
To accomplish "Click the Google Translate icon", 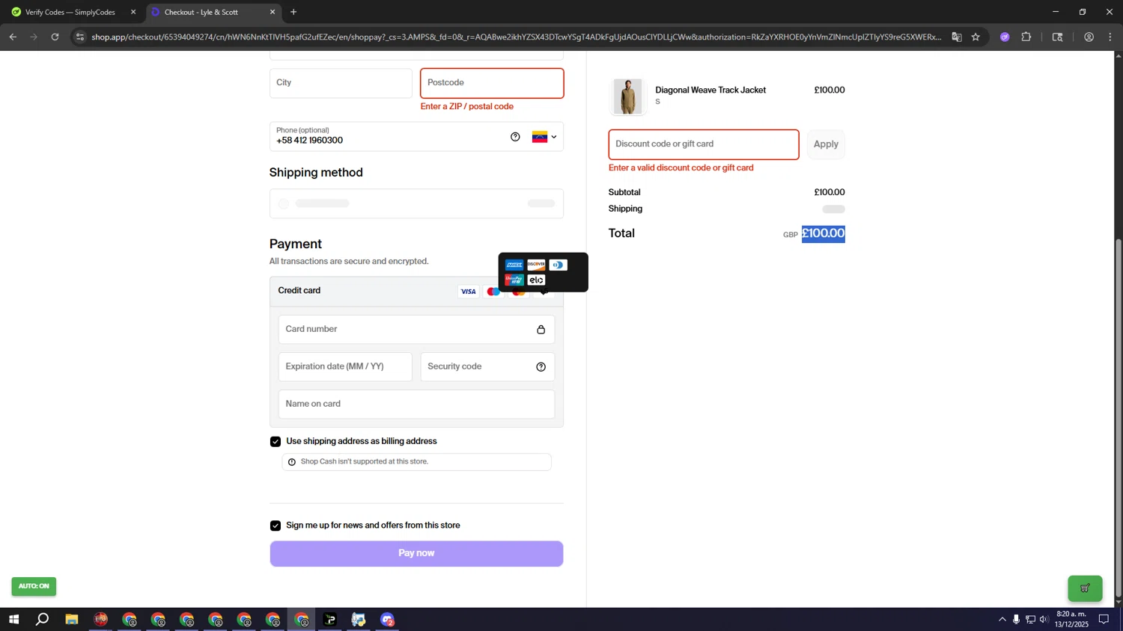I will pyautogui.click(x=957, y=37).
